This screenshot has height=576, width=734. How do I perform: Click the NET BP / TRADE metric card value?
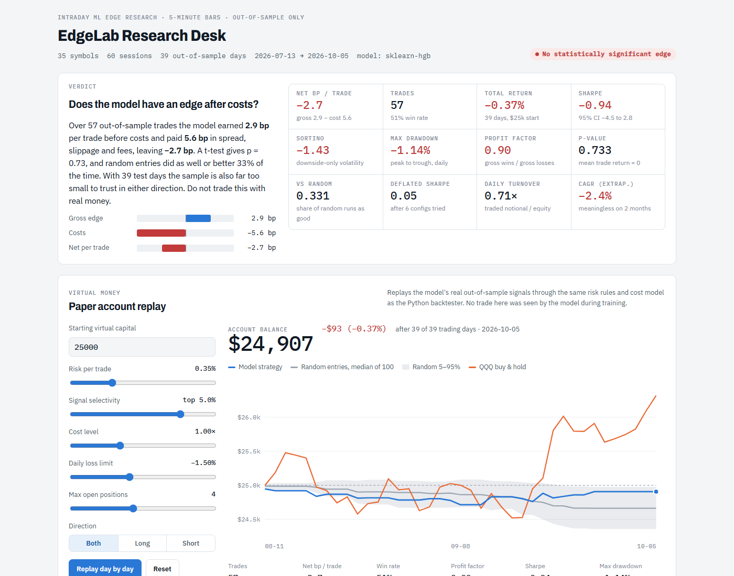click(309, 105)
